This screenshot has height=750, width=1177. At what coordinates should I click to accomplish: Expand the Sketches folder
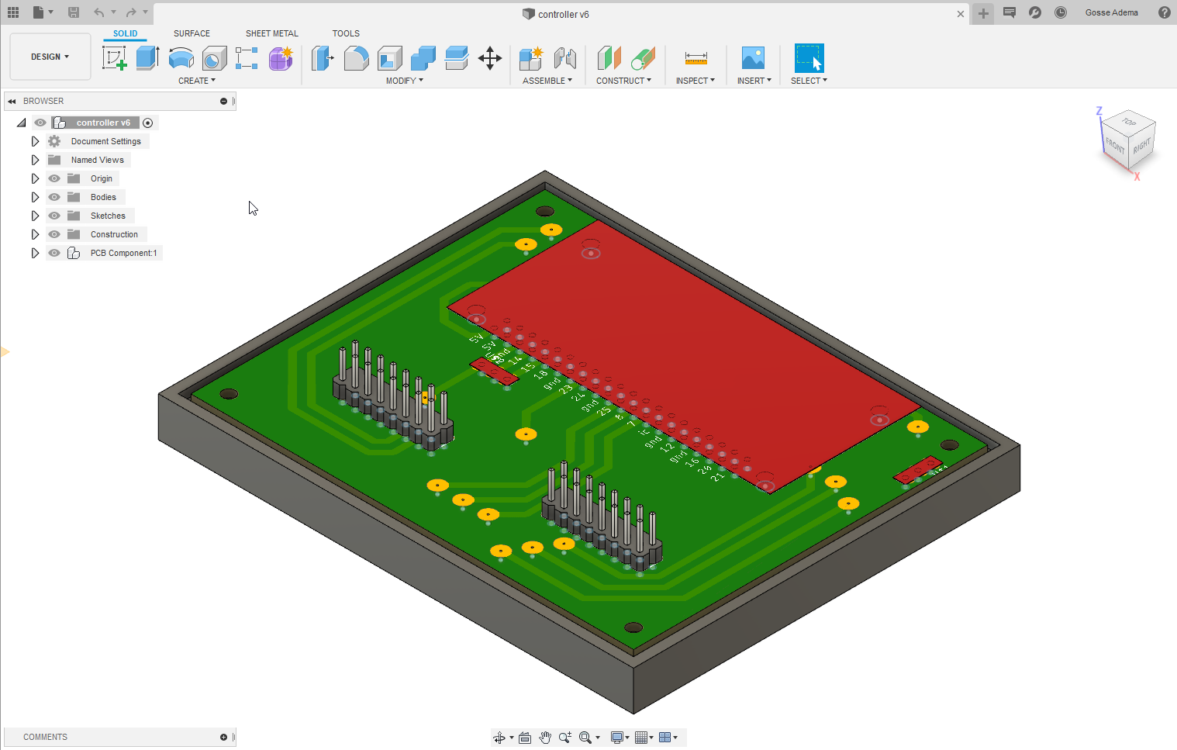tap(35, 216)
